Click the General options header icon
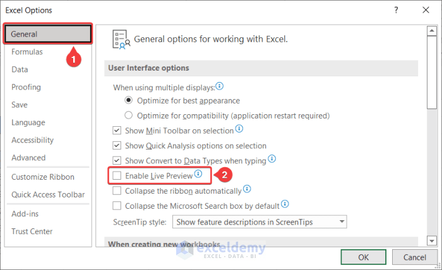 [x=120, y=39]
